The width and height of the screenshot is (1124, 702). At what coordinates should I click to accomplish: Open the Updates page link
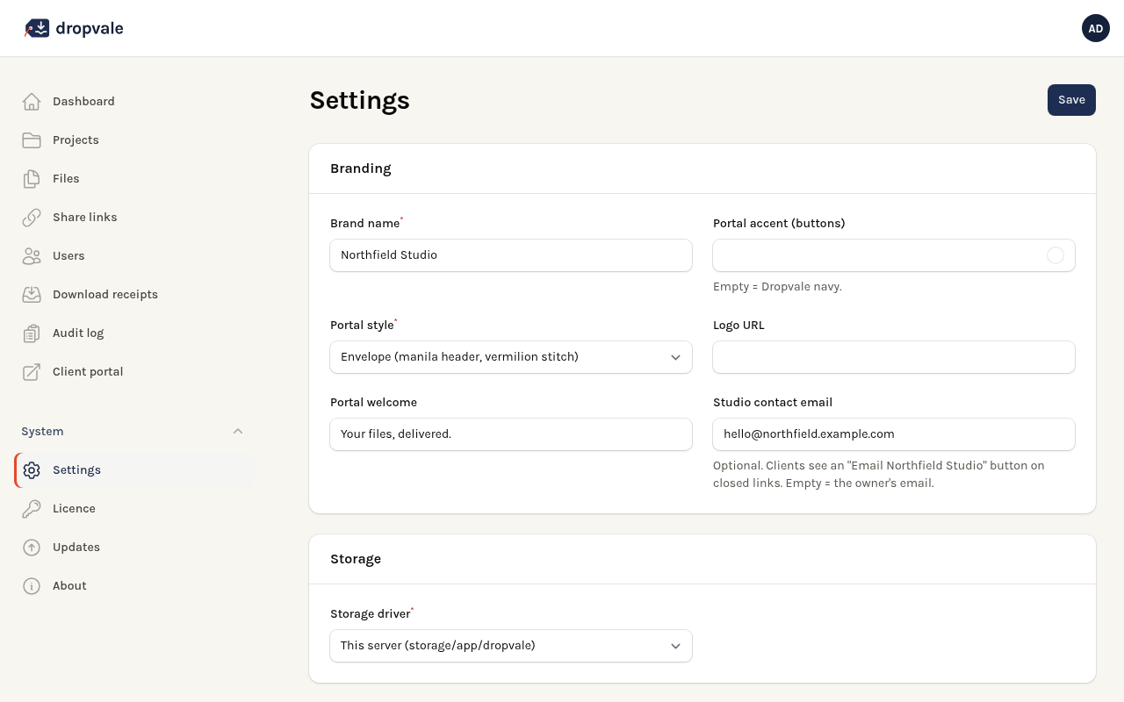click(133, 548)
